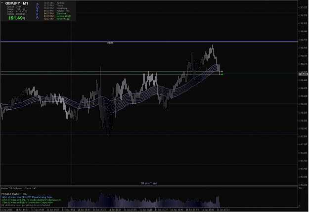Click the highlighted current price tag on price axis
The width and height of the screenshot is (309, 212).
coord(303,74)
